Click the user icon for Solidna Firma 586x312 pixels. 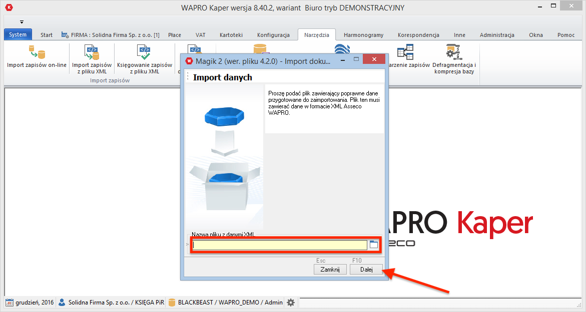pyautogui.click(x=62, y=303)
